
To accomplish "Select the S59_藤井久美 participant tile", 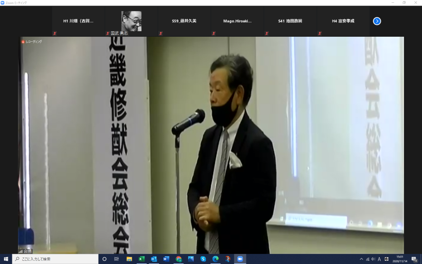I will [184, 21].
